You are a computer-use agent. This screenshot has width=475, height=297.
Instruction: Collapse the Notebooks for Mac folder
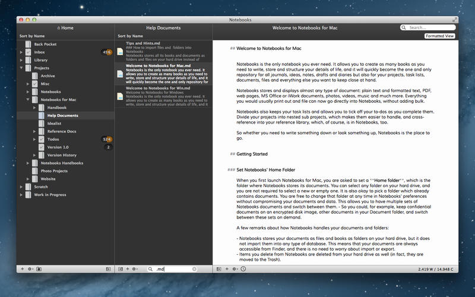click(28, 100)
